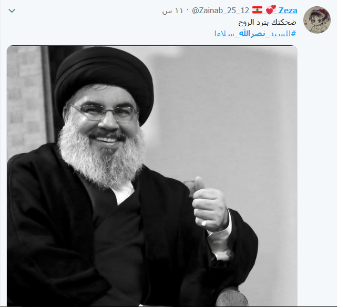Open the tweet via ١١ س timestamp
Screen dimensions: 337x307
coord(172,11)
